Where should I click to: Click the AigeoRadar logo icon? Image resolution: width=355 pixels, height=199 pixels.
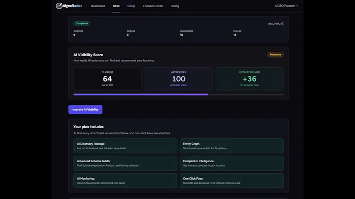pos(59,6)
